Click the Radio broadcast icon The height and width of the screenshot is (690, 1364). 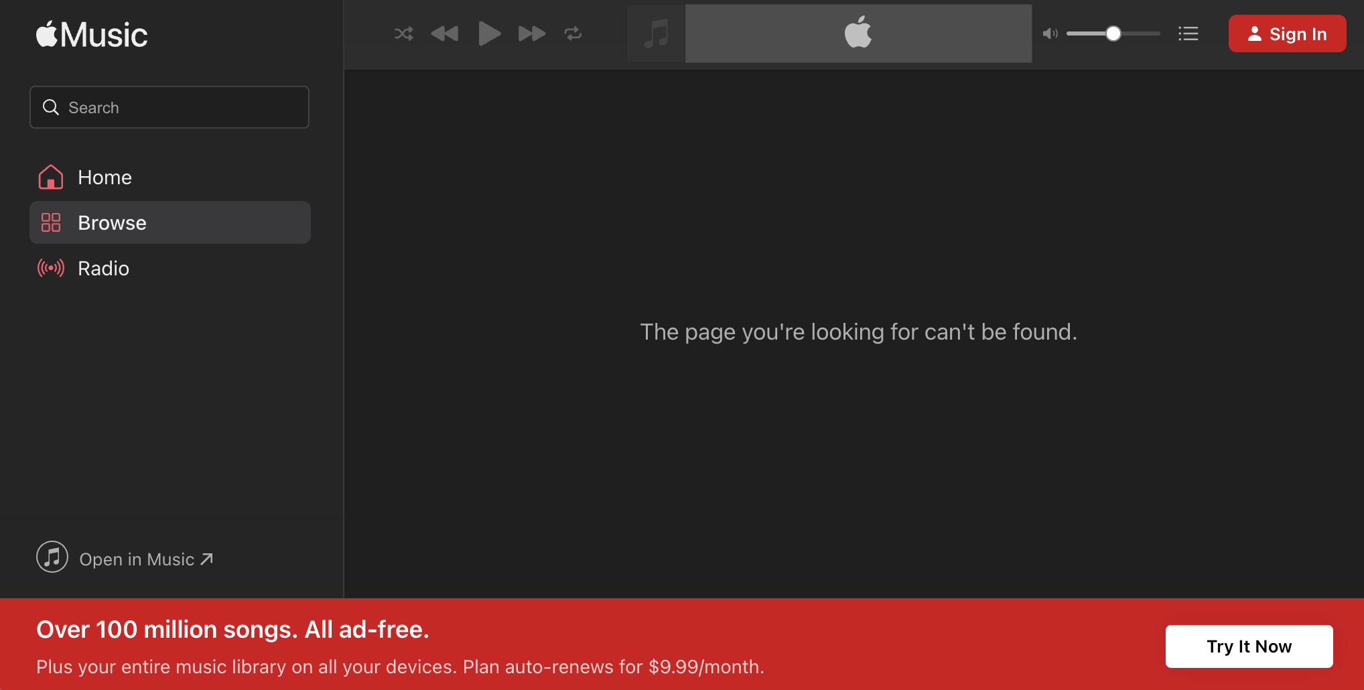click(51, 268)
